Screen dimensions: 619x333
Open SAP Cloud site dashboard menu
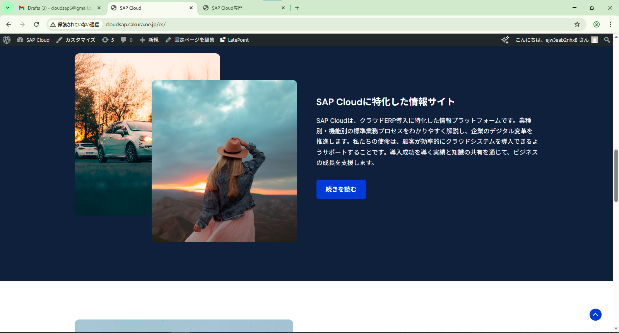click(x=33, y=40)
